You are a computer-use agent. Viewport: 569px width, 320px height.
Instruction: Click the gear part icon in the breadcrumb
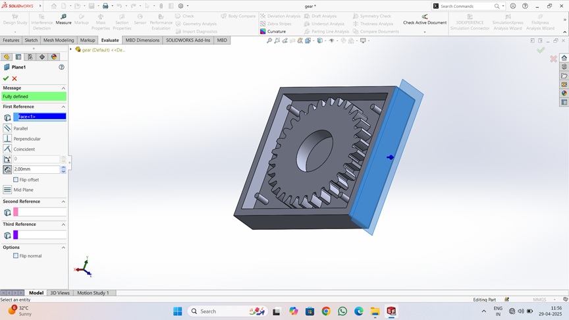pyautogui.click(x=78, y=49)
